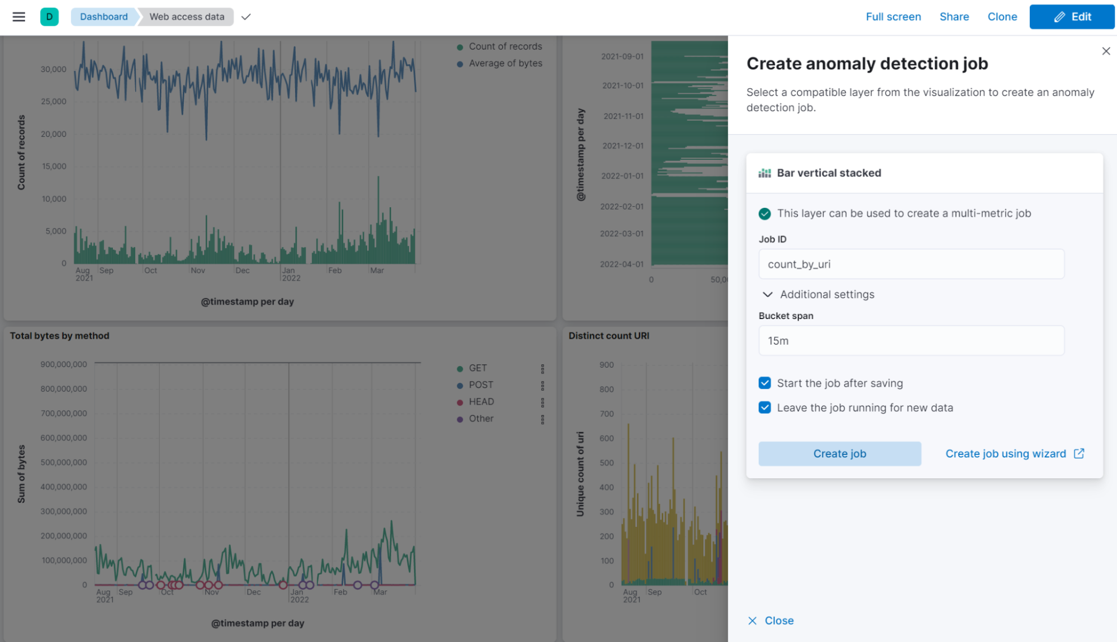This screenshot has width=1117, height=642.
Task: Close the anomaly detection flyout with the X icon
Action: click(1106, 51)
